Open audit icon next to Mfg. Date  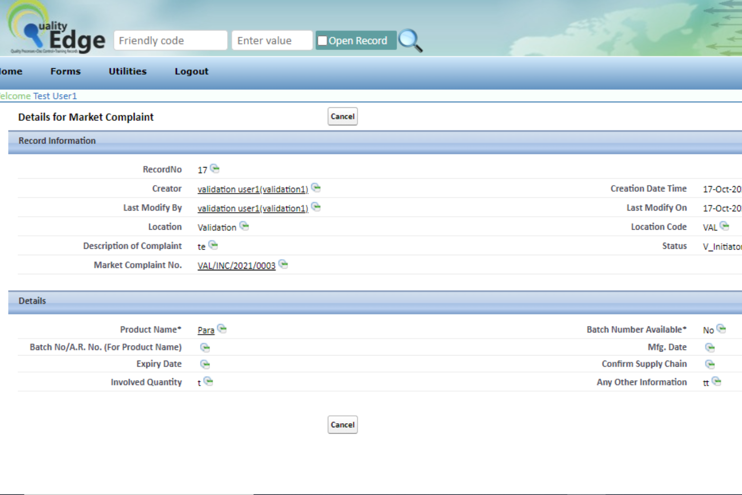click(710, 346)
